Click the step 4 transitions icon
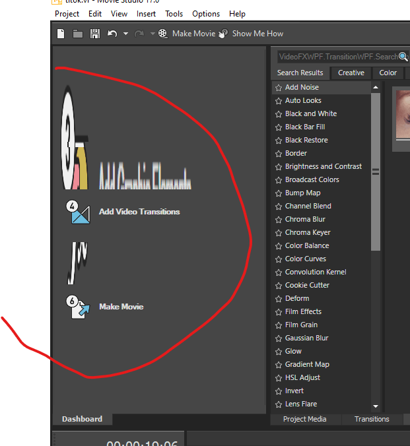This screenshot has width=410, height=446. click(x=79, y=212)
